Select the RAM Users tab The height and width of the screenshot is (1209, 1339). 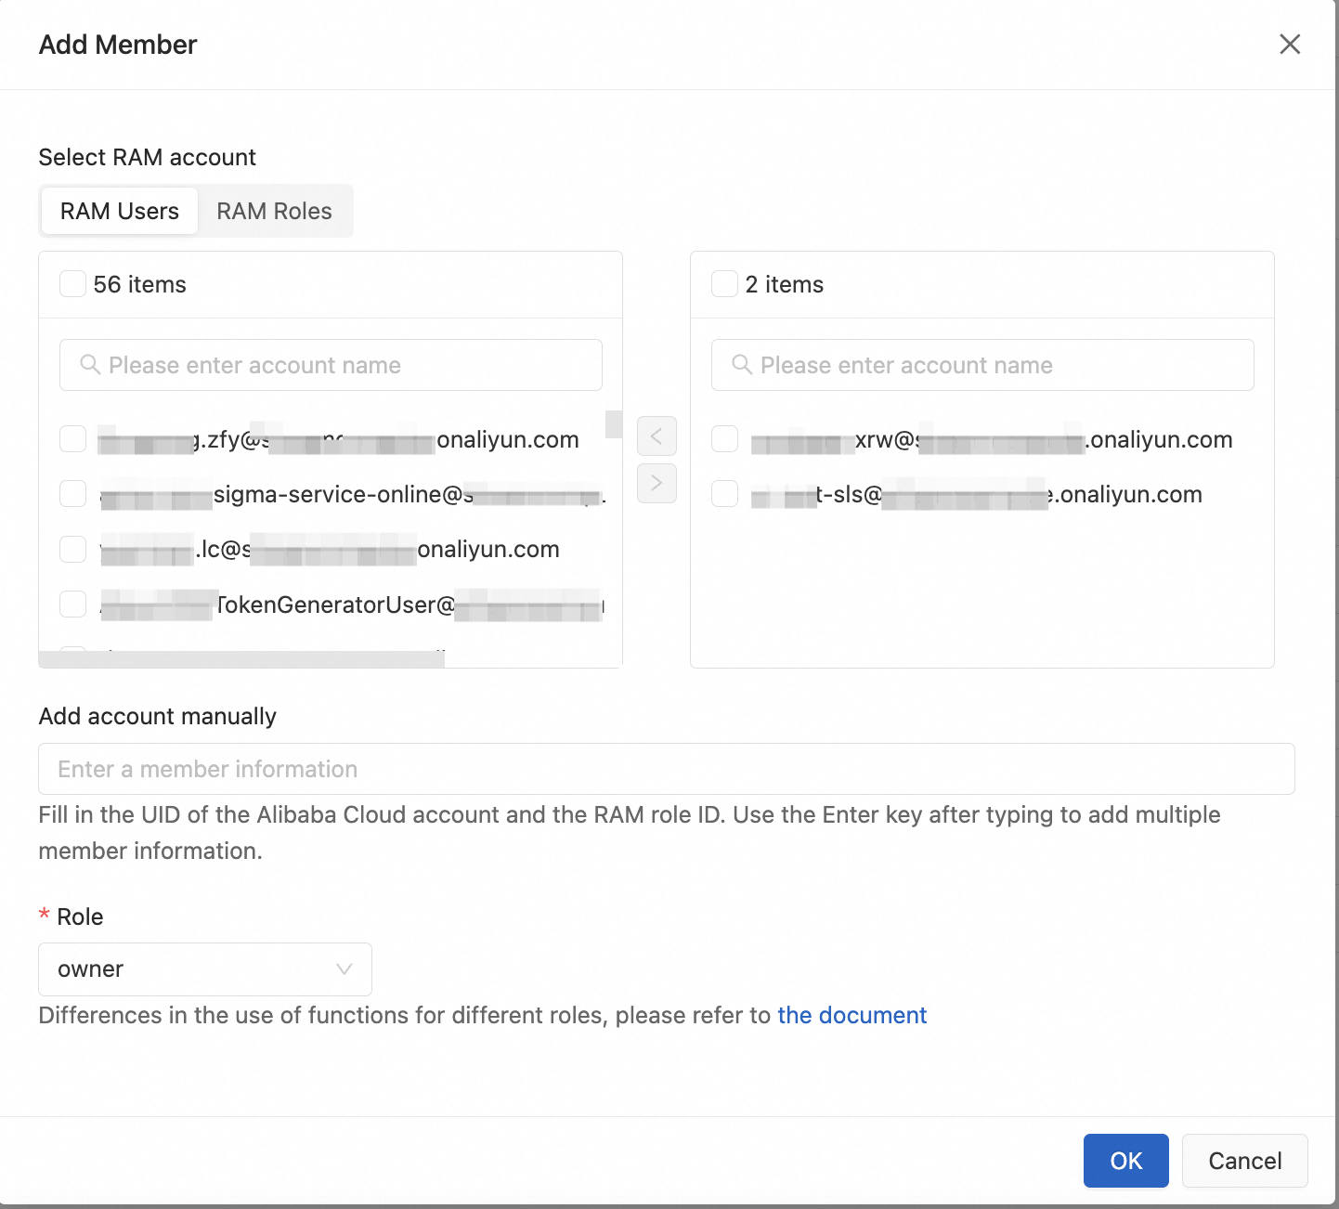[x=120, y=212]
